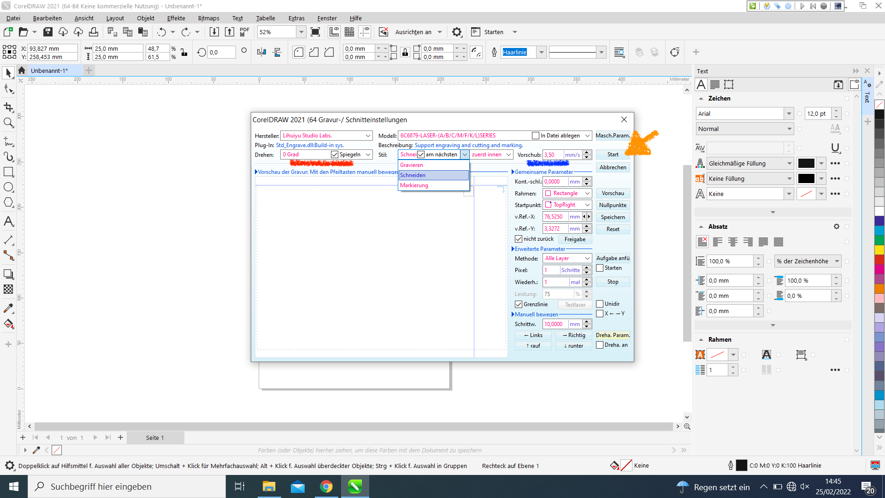The image size is (885, 498).
Task: Click the Print icon in toolbar
Action: coord(94,32)
